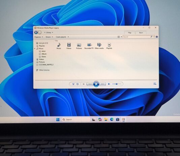The width and height of the screenshot is (180, 156).
Task: Turn on shuffle in playback controls
Action: [73, 84]
